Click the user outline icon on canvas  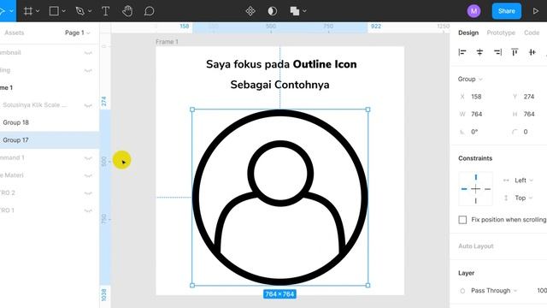[x=280, y=198]
